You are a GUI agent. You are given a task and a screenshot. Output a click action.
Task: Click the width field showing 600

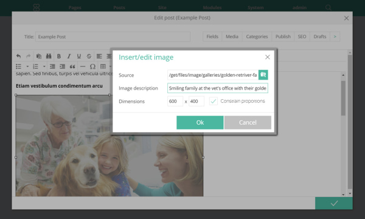point(175,101)
